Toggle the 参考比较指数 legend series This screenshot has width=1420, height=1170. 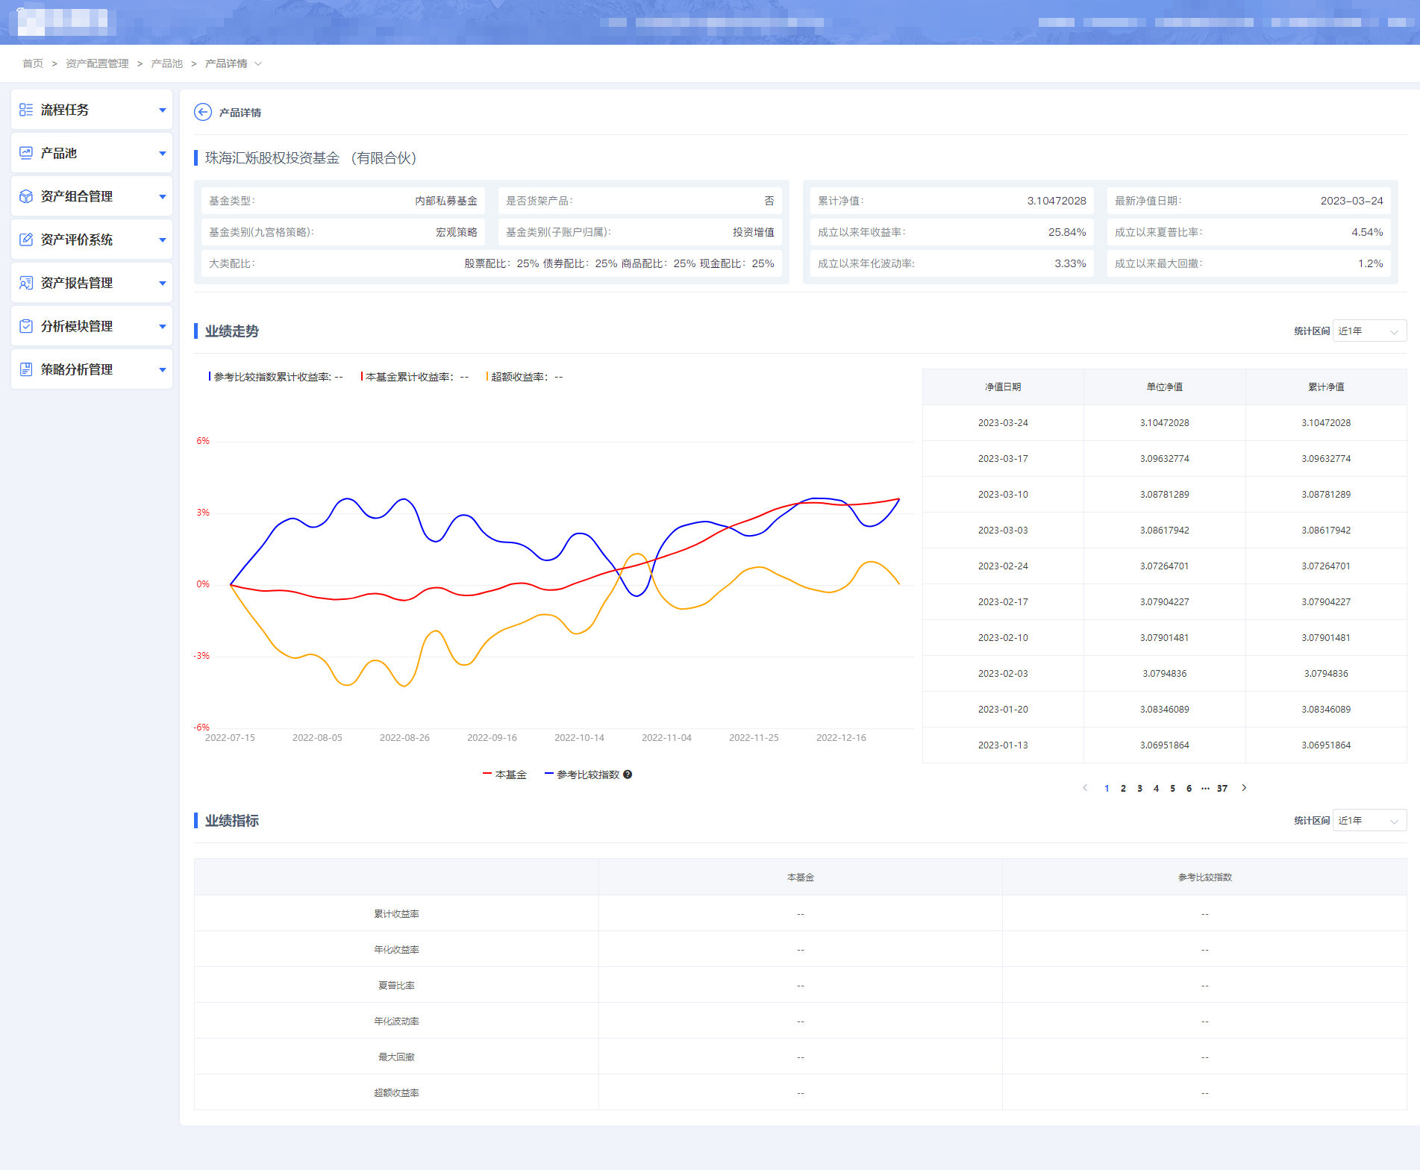pyautogui.click(x=582, y=775)
